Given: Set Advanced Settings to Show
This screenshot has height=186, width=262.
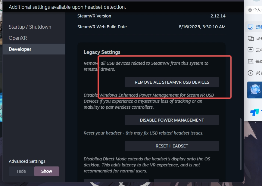Looking at the screenshot, I should coord(47,171).
